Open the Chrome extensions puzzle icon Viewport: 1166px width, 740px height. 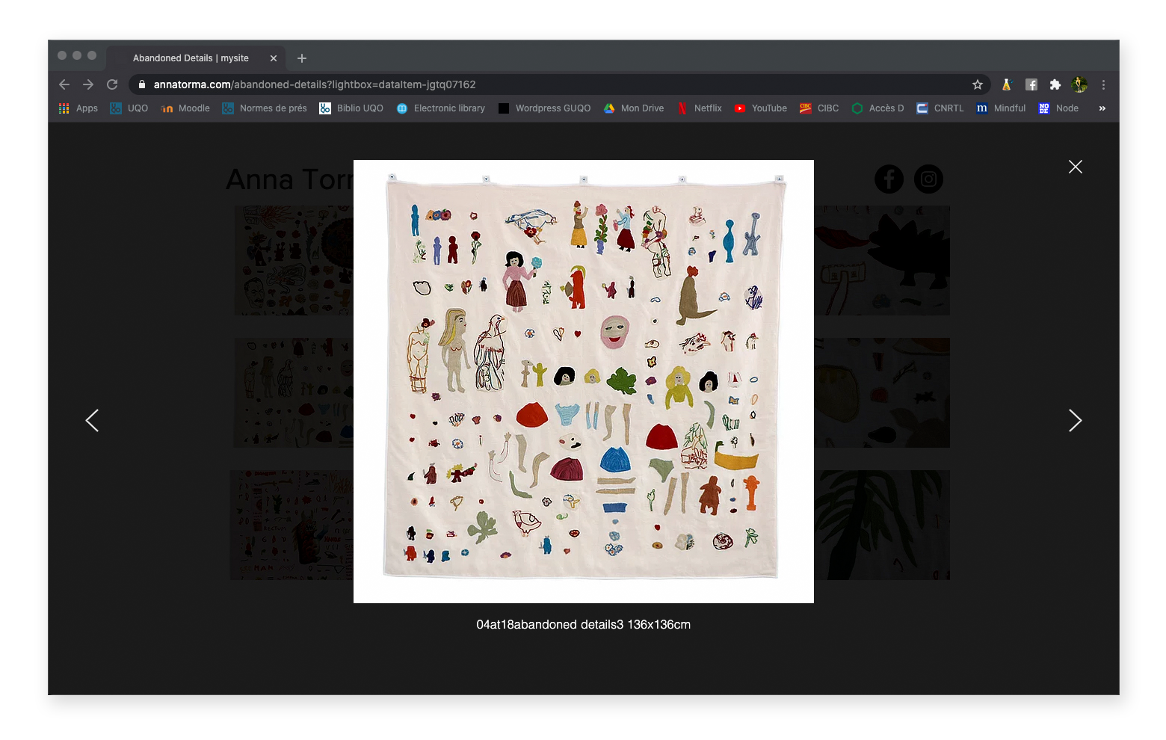(x=1055, y=84)
